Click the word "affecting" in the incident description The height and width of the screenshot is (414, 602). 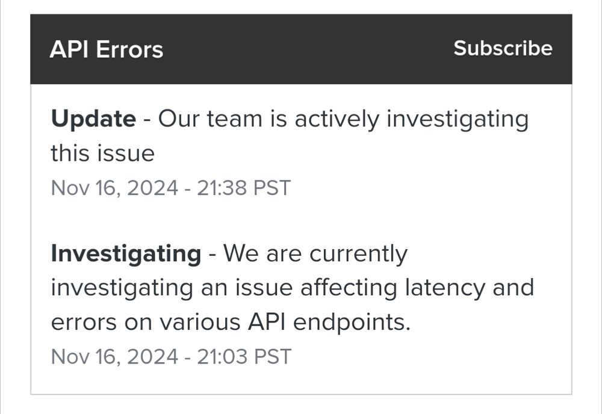pos(347,288)
